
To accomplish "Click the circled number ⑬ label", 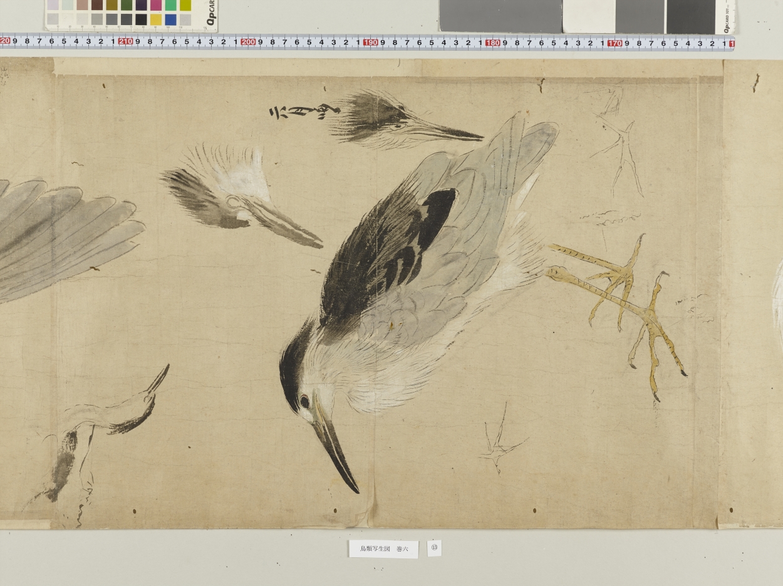I will (x=434, y=548).
